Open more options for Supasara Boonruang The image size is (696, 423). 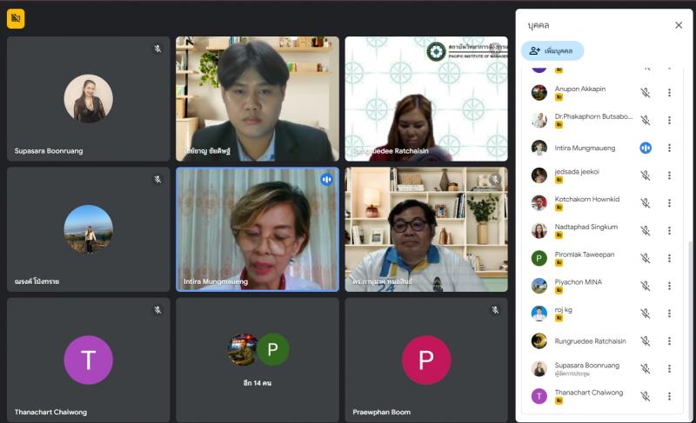(669, 368)
